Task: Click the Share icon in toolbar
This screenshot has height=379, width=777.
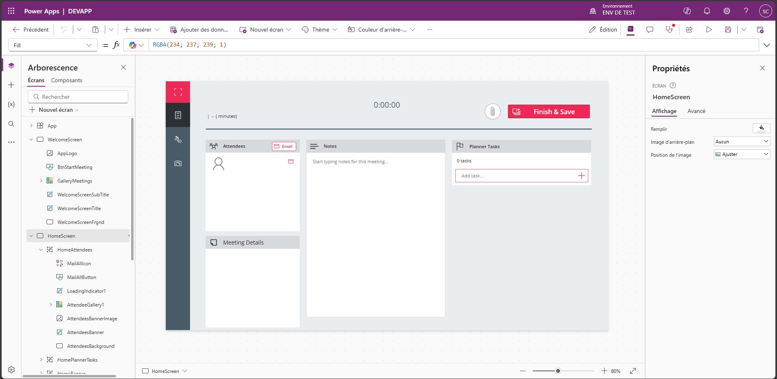Action: point(689,30)
